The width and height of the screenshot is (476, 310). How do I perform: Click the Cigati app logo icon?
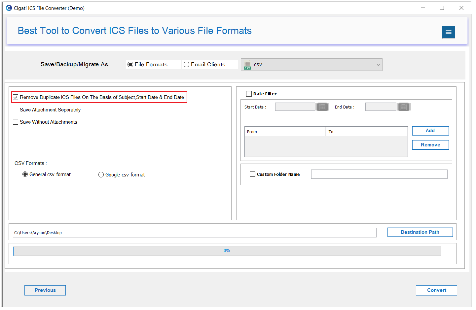point(9,8)
